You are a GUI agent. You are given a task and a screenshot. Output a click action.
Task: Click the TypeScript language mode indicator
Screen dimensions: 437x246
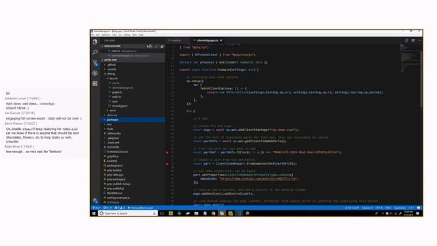click(400, 208)
